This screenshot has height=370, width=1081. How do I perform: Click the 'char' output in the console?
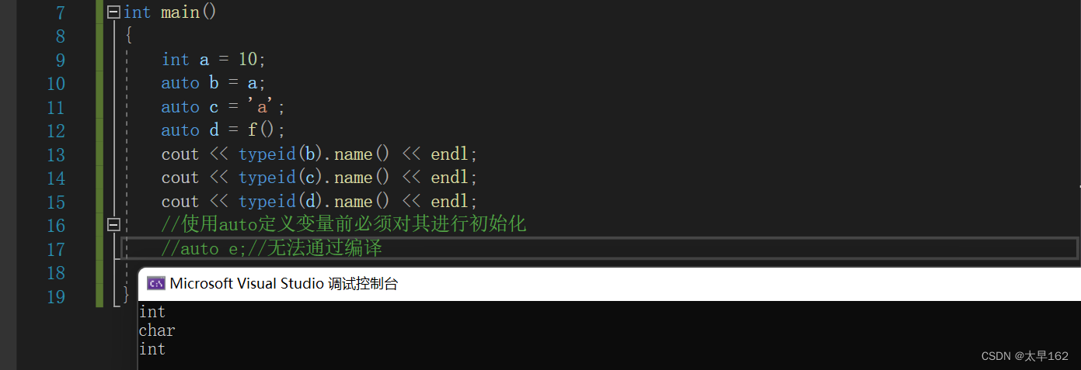pyautogui.click(x=157, y=330)
